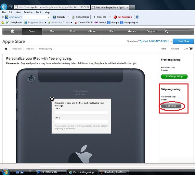Go back with the browser back arrow
Viewport: 195px width, 175px height.
[x=4, y=7]
